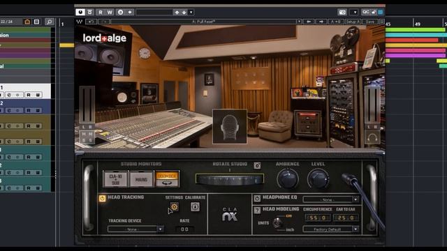Load the previous preset with left arrow
The height and width of the screenshot is (251, 447).
309,22
